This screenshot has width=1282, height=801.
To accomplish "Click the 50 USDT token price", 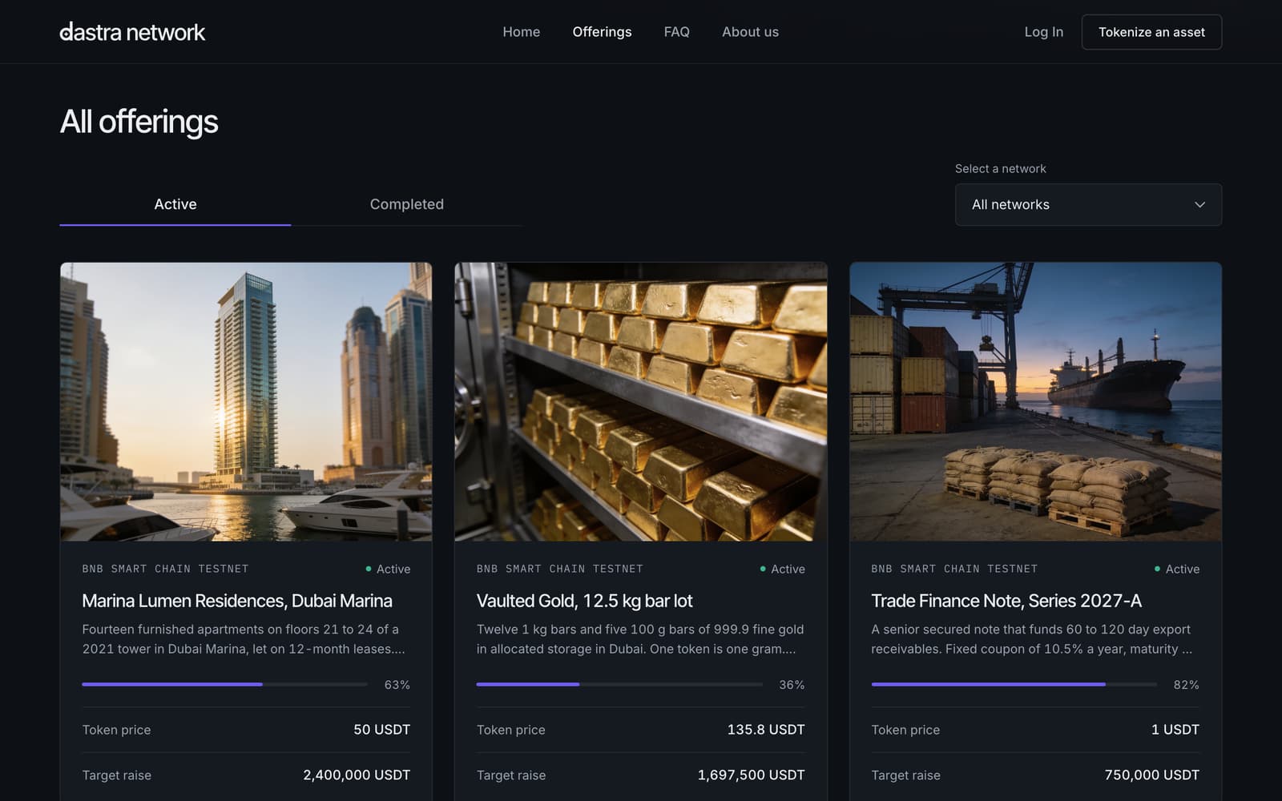I will coord(381,730).
